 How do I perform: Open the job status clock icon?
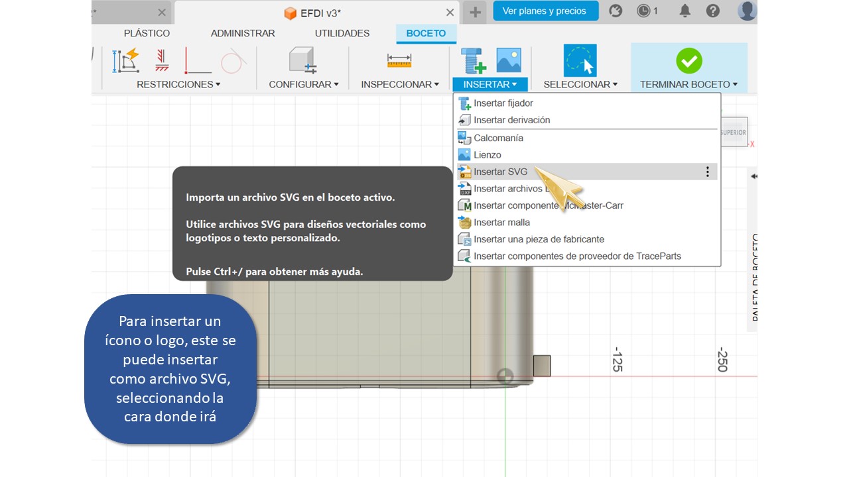(x=644, y=11)
